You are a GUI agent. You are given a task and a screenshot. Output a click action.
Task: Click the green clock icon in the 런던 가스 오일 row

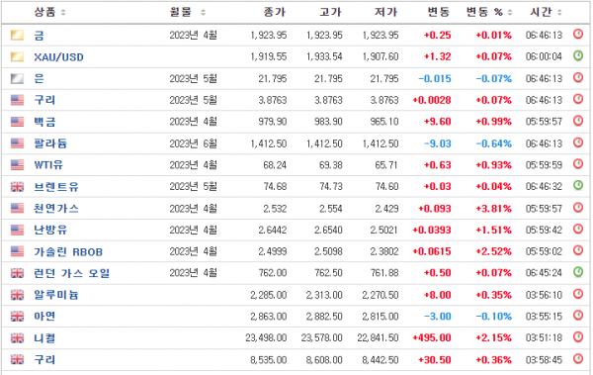click(x=578, y=271)
